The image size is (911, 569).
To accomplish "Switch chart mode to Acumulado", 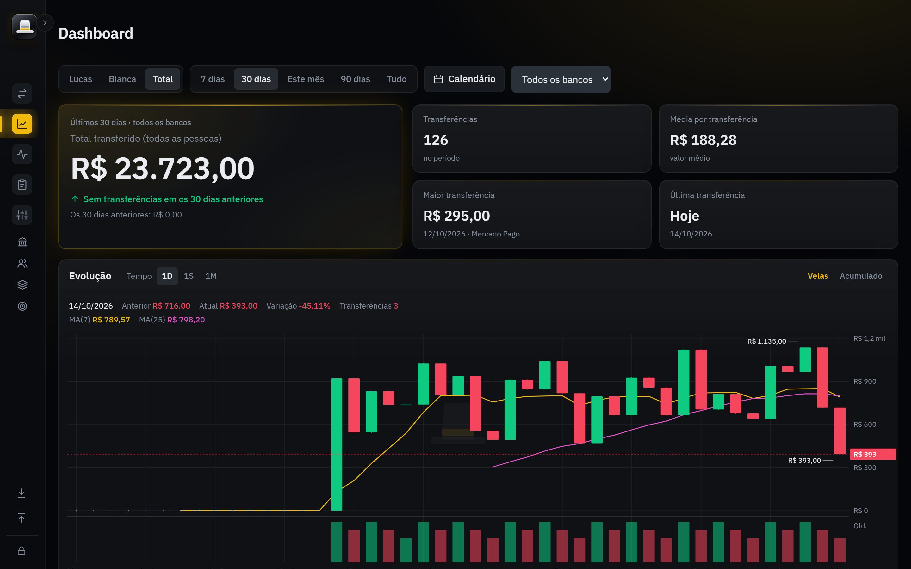I will [x=861, y=276].
